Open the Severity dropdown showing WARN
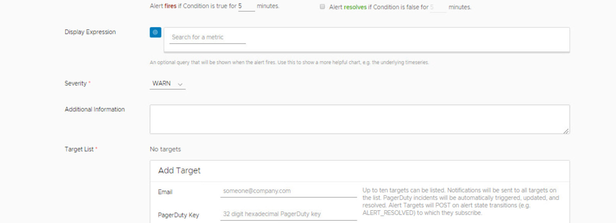Screen dimensions: 616x223 click(167, 84)
